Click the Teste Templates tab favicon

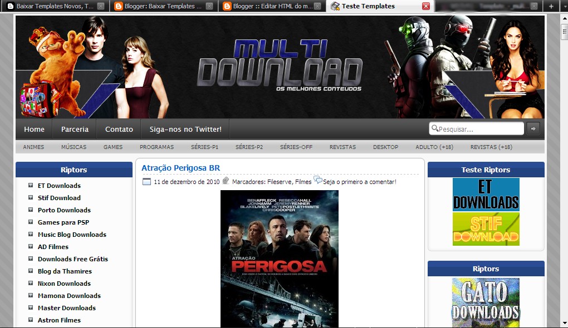point(335,6)
